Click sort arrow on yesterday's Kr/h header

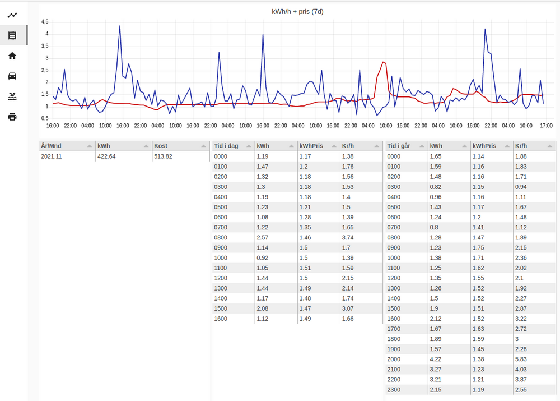[x=550, y=146]
